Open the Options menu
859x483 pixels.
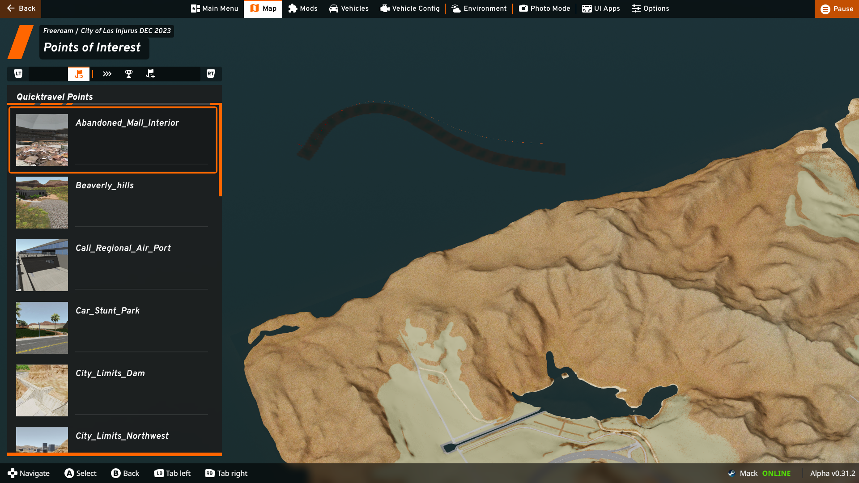650,8
